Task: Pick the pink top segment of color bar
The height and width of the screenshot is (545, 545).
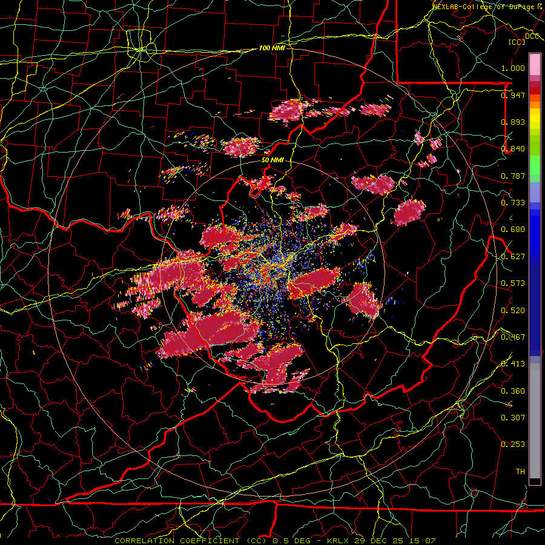Action: [x=535, y=65]
